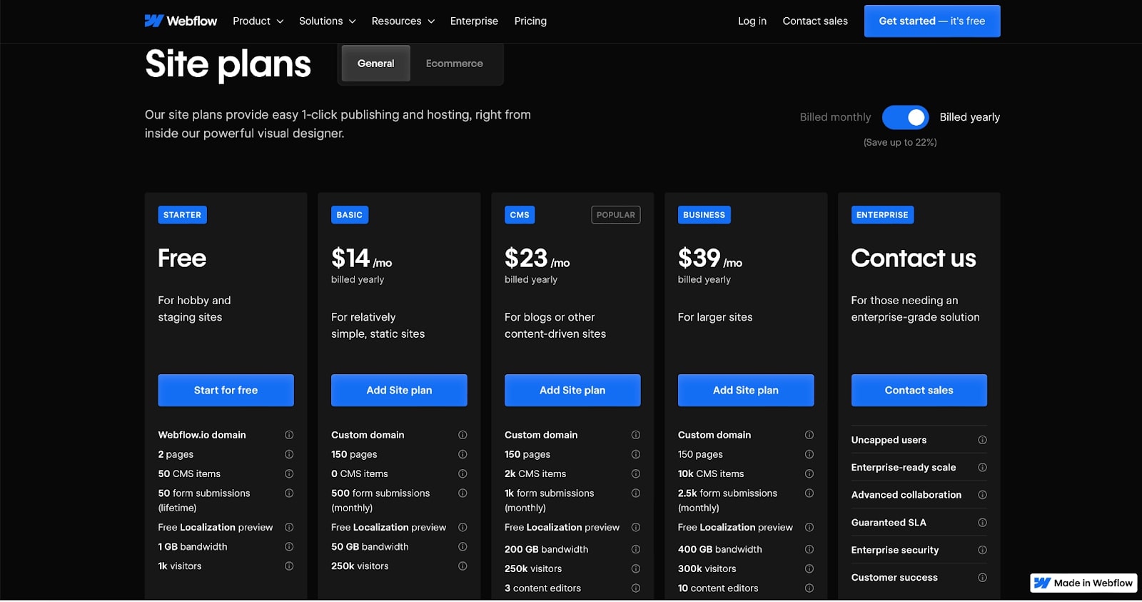Show info for Advanced collaboration
Viewport: 1142px width, 602px height.
982,495
